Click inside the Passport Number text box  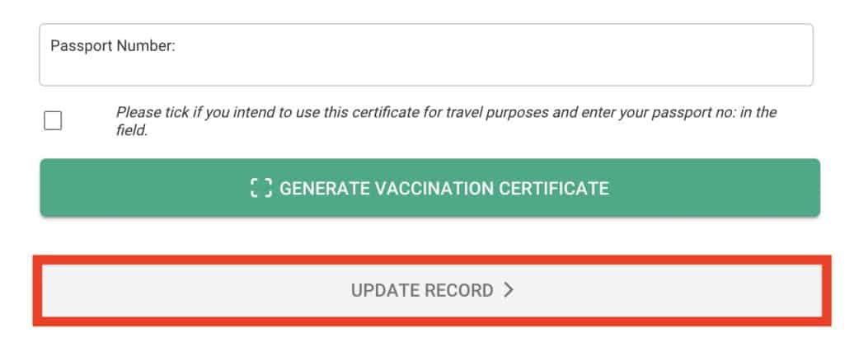(x=425, y=64)
